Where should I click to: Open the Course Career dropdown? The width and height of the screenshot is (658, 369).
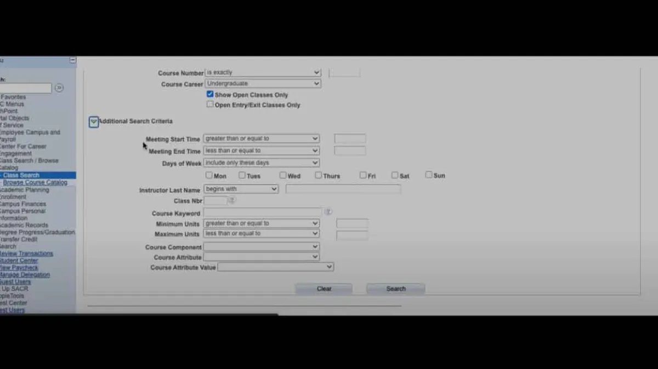pyautogui.click(x=263, y=84)
